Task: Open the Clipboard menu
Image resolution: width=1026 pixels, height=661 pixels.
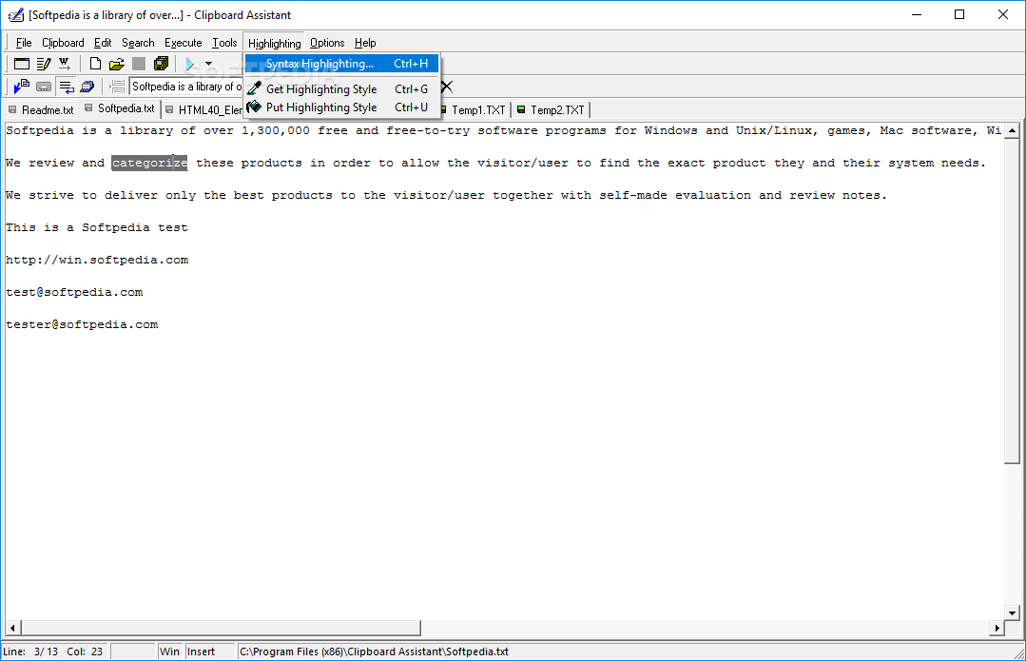Action: [x=63, y=43]
